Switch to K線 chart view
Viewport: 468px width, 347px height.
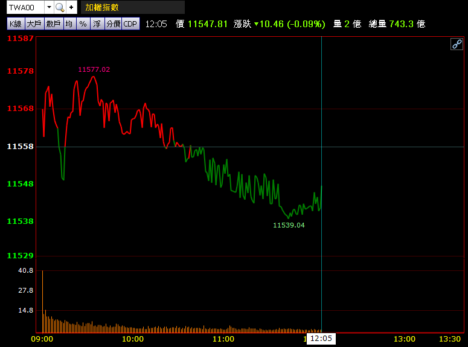click(x=16, y=24)
